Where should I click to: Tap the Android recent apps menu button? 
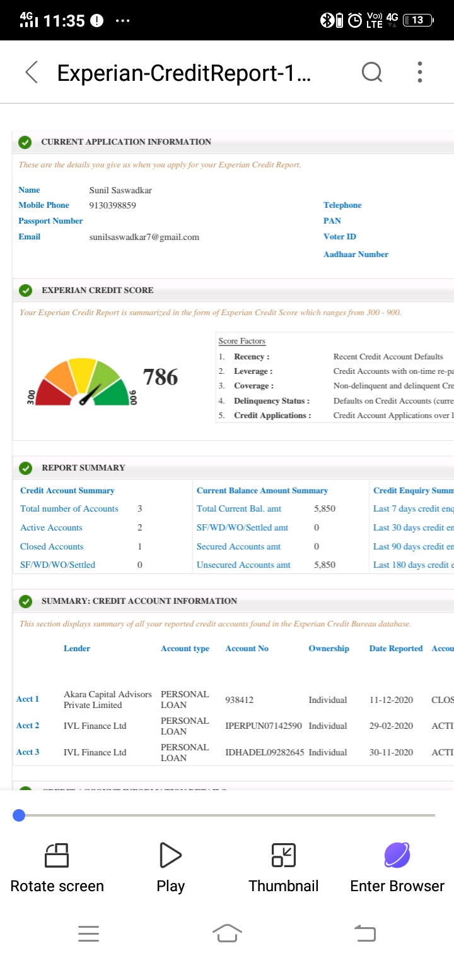pyautogui.click(x=88, y=933)
